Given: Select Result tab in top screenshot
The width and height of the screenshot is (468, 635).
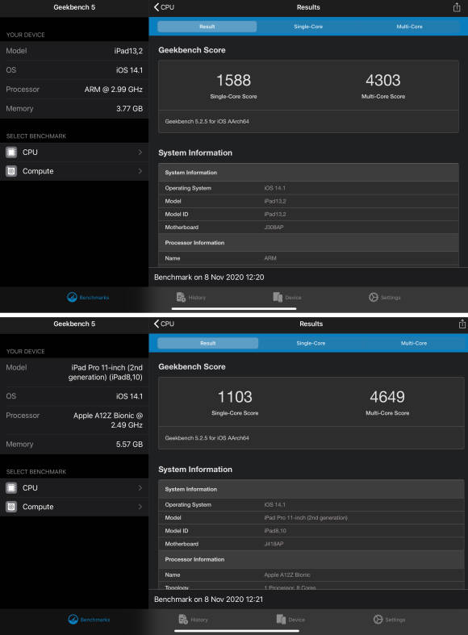Looking at the screenshot, I should [x=207, y=27].
